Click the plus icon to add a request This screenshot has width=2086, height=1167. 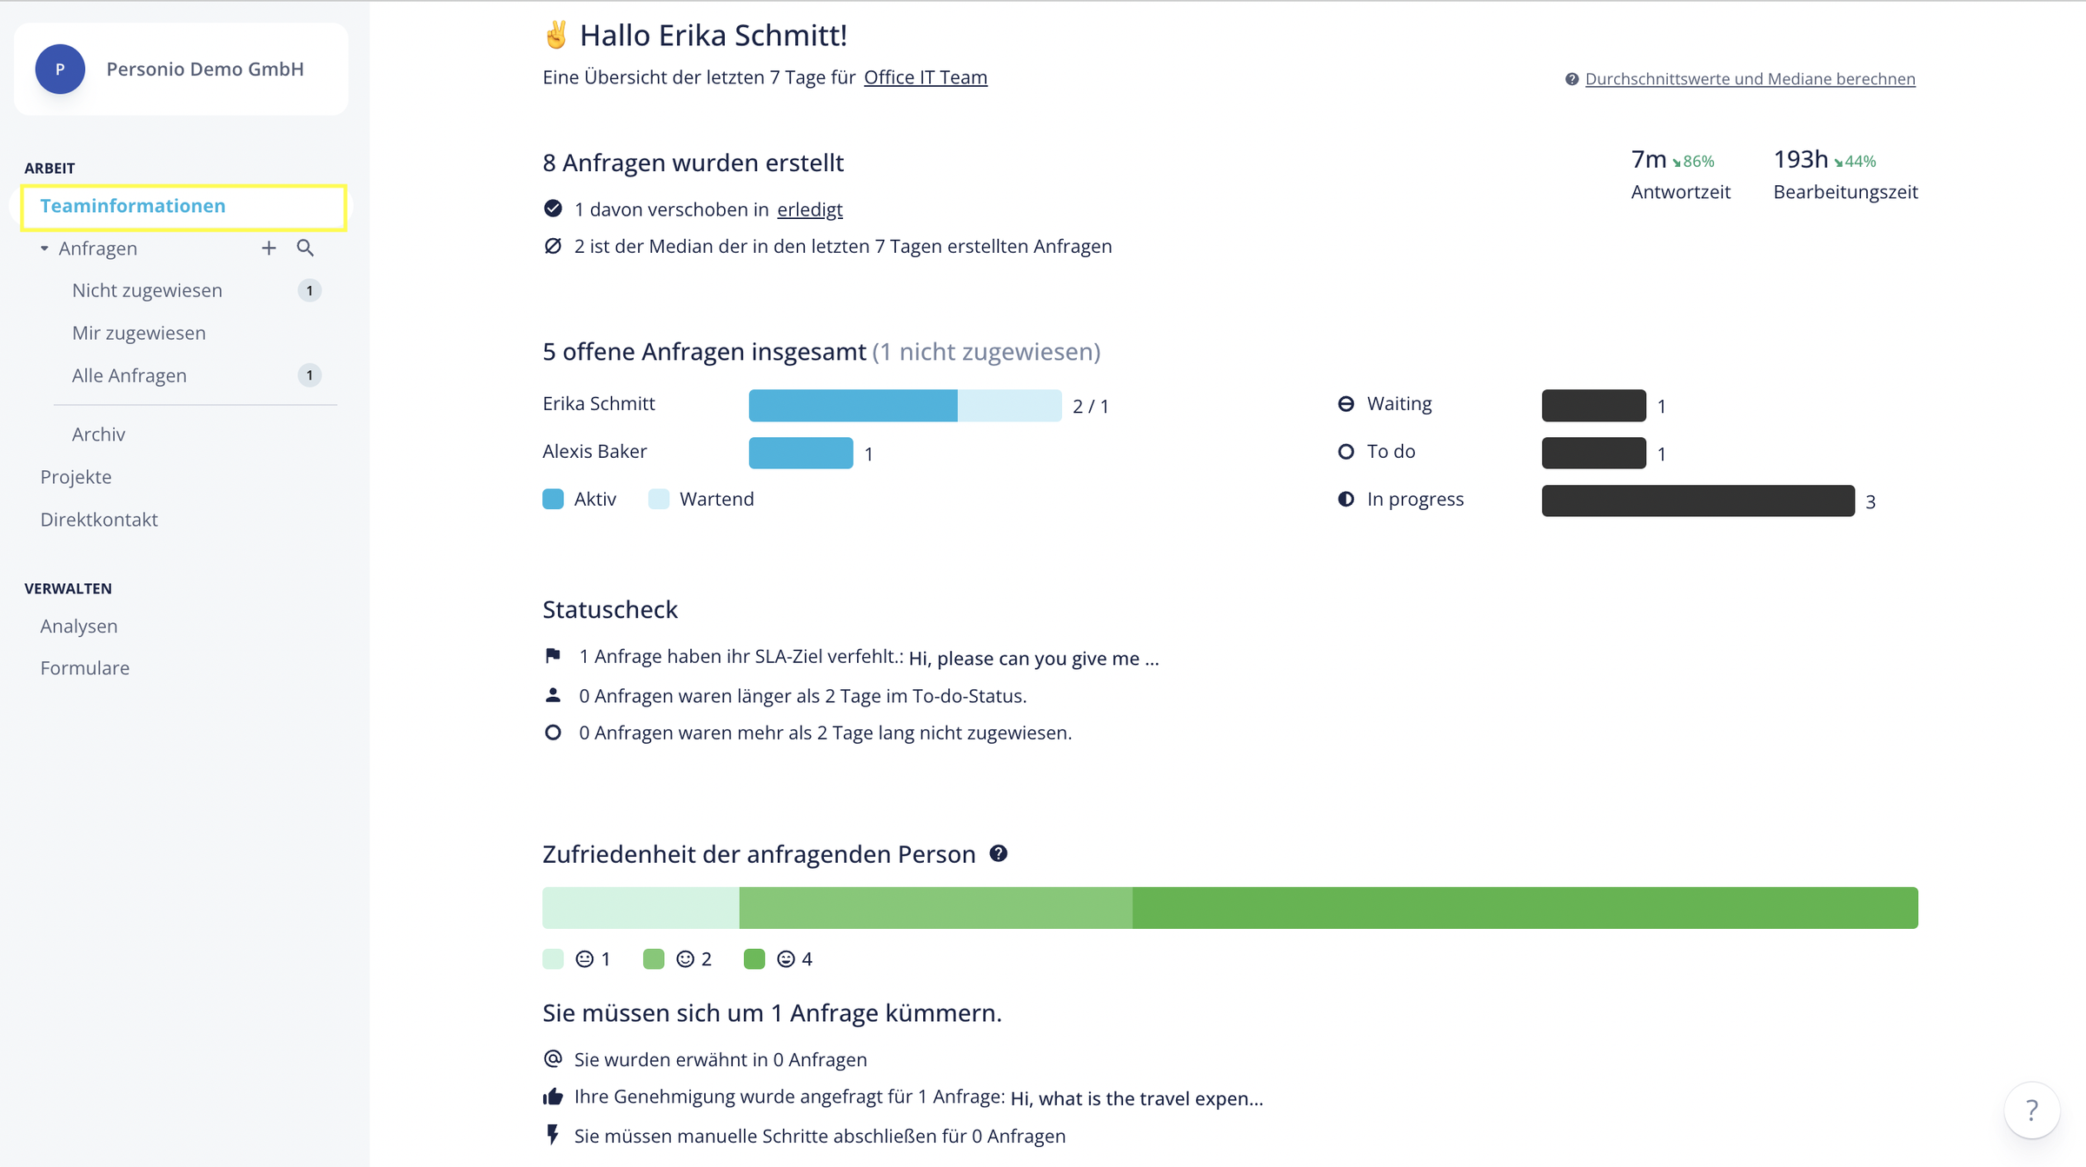pos(269,249)
